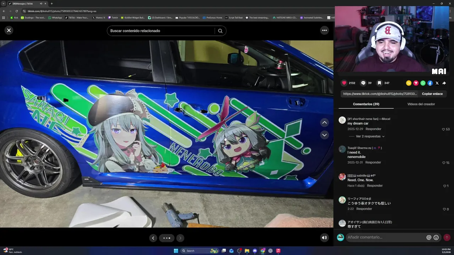Go to the next post with down chevron
The image size is (454, 255).
[325, 135]
